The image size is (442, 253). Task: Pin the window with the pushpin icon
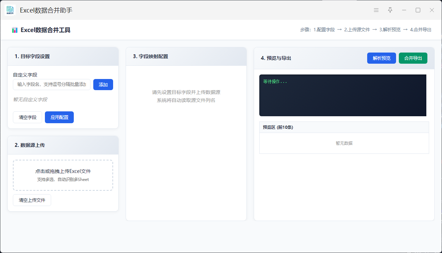tap(390, 10)
